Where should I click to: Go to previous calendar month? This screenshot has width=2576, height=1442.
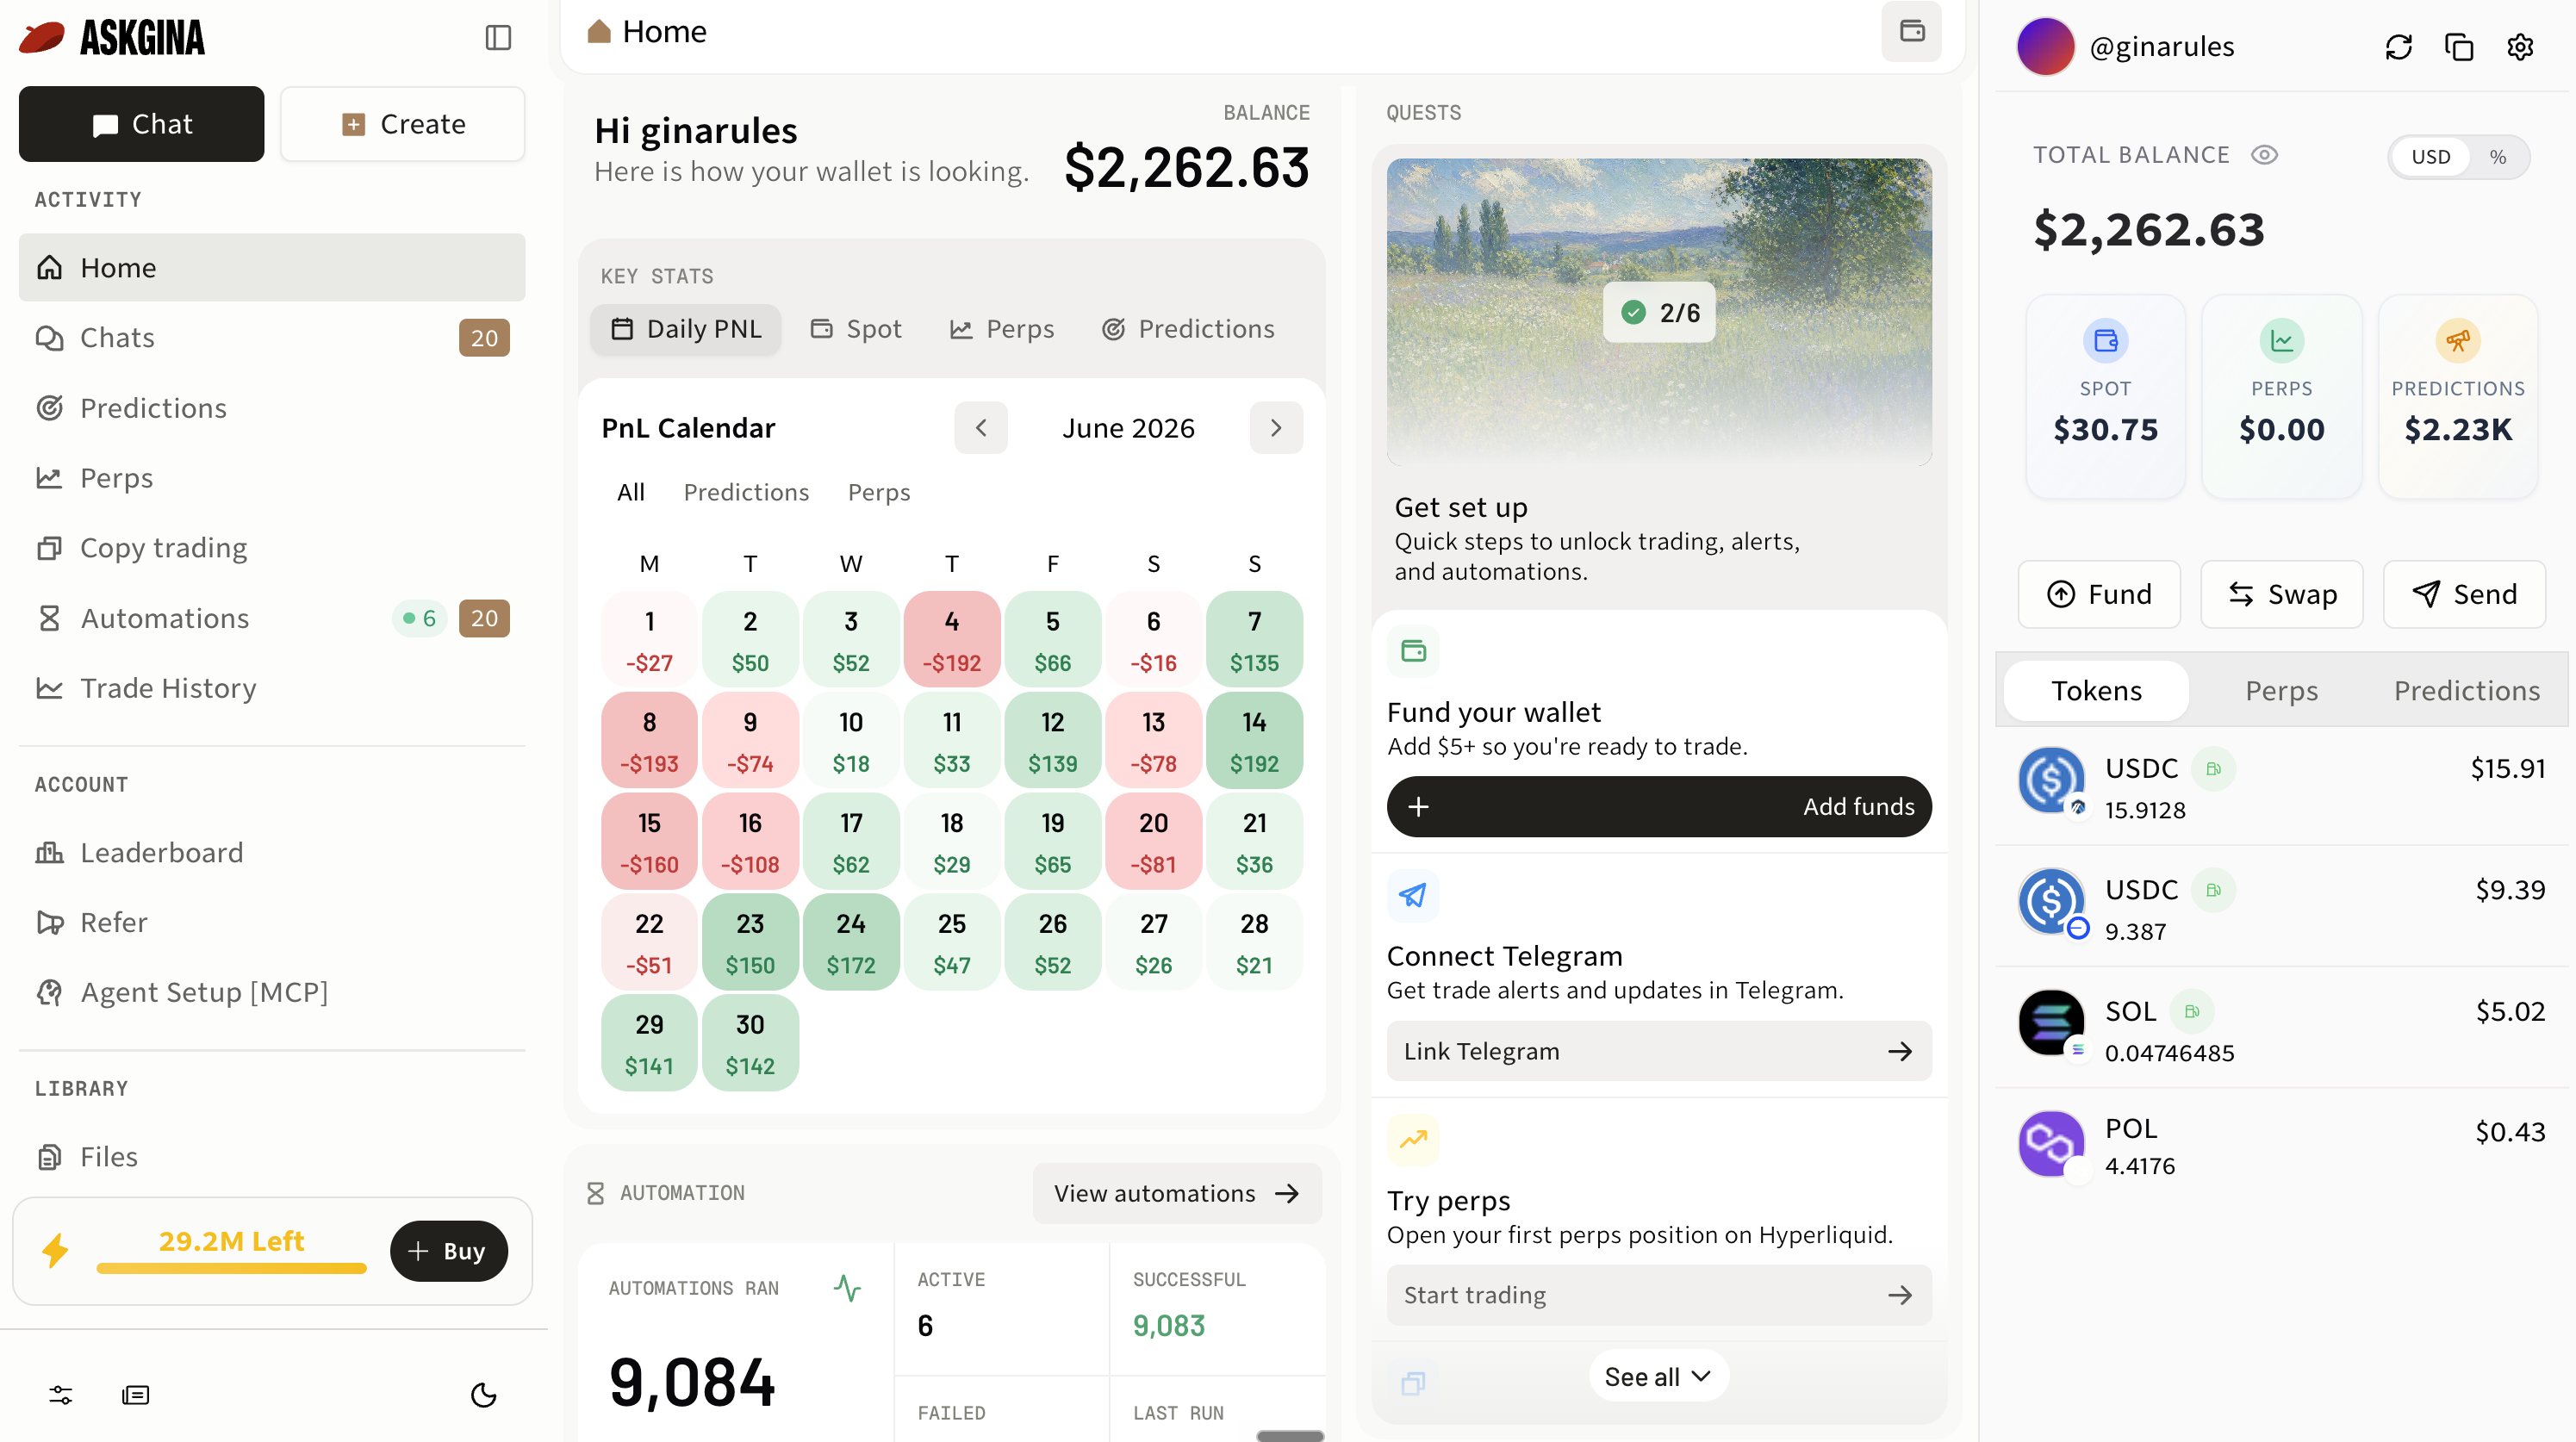[x=981, y=428]
